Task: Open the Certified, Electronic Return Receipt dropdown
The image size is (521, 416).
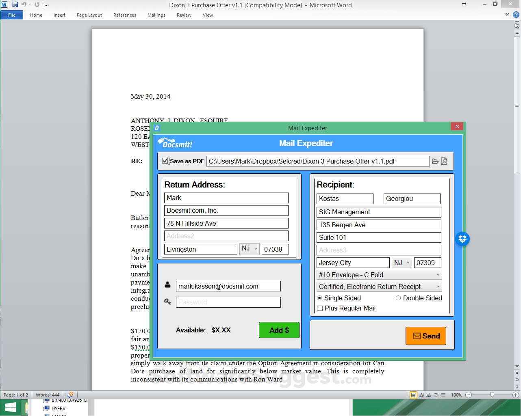Action: (x=438, y=287)
